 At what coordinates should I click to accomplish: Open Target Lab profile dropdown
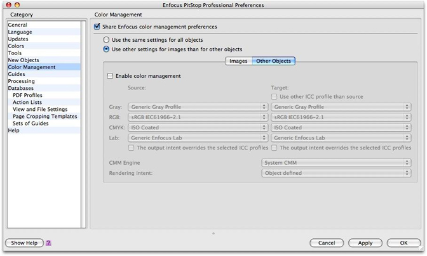click(x=341, y=138)
